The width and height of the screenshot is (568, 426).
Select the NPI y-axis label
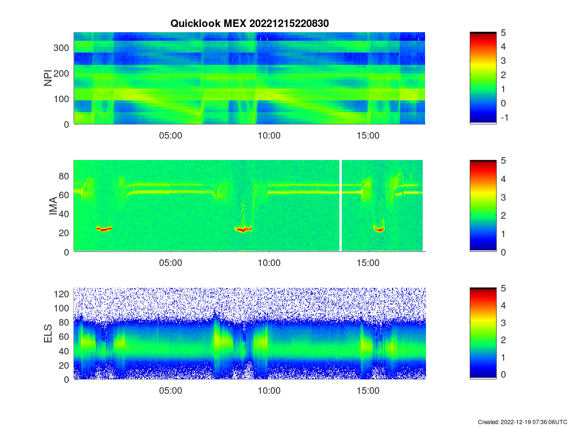(x=48, y=78)
